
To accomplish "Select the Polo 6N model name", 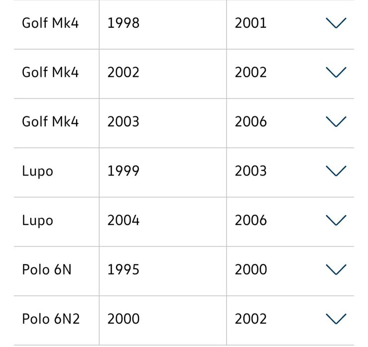I will click(47, 270).
